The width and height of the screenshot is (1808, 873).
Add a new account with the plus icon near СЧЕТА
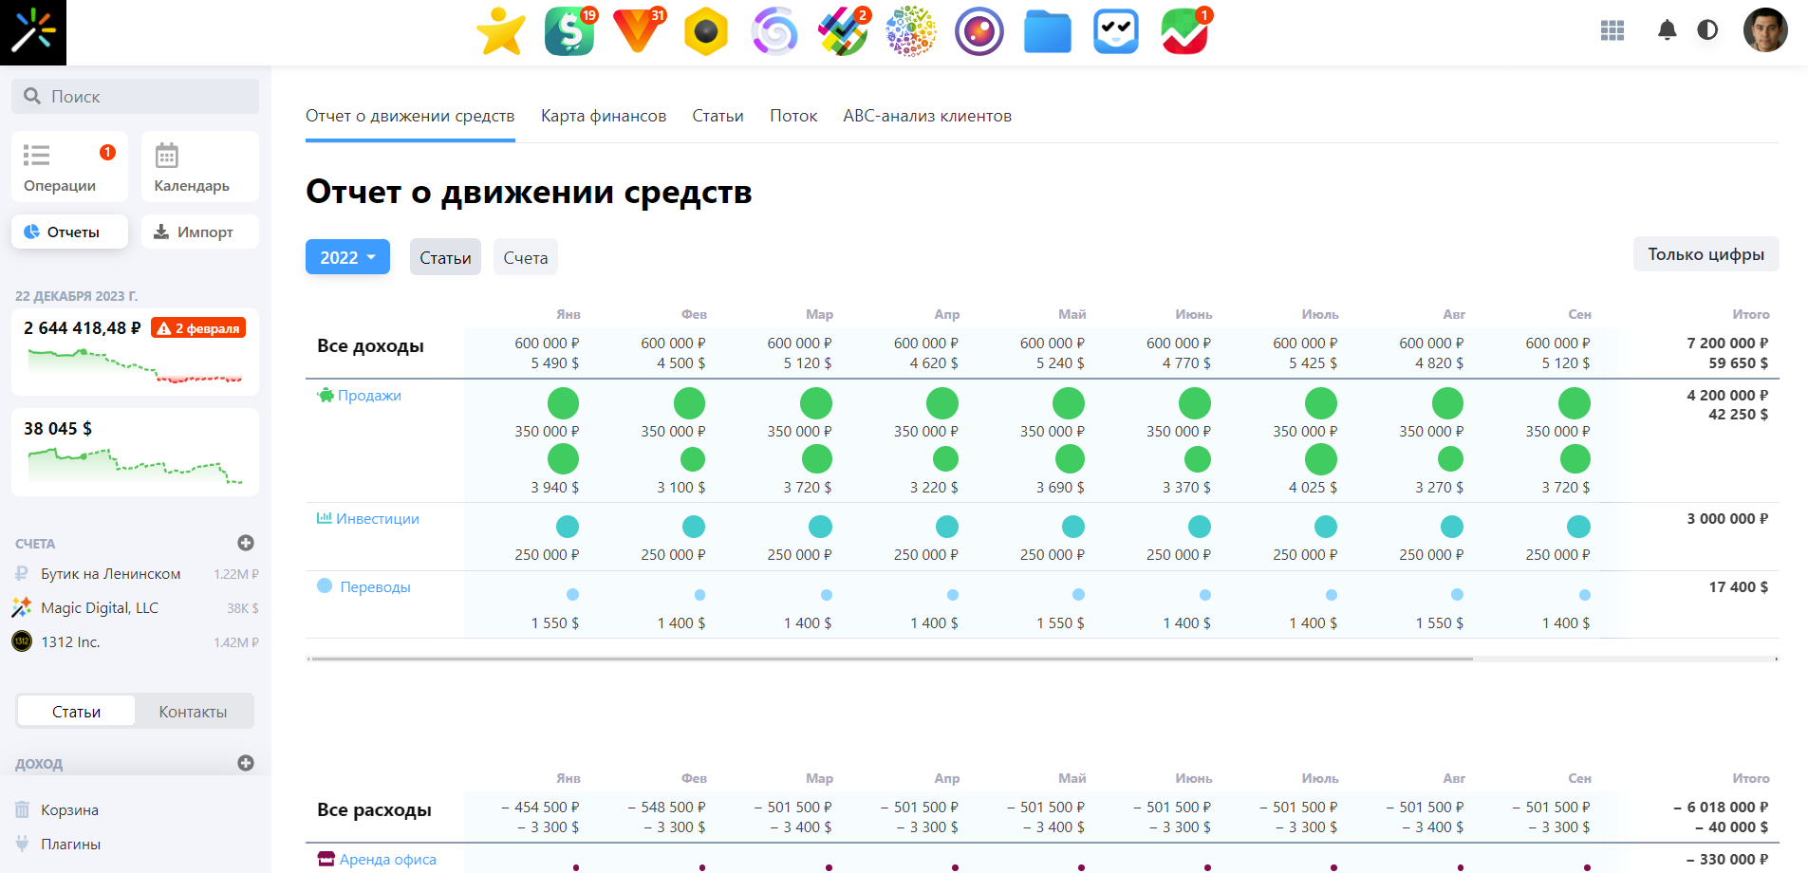click(247, 543)
